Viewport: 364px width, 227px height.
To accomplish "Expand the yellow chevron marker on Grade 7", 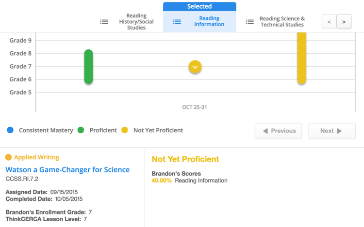I will pyautogui.click(x=195, y=67).
